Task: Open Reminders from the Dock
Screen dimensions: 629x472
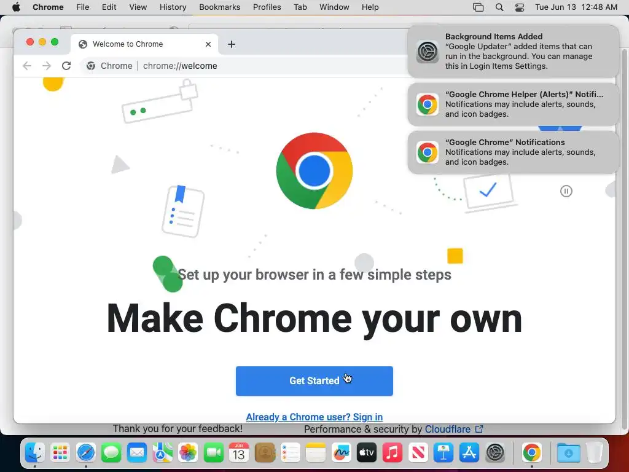Action: pos(290,453)
